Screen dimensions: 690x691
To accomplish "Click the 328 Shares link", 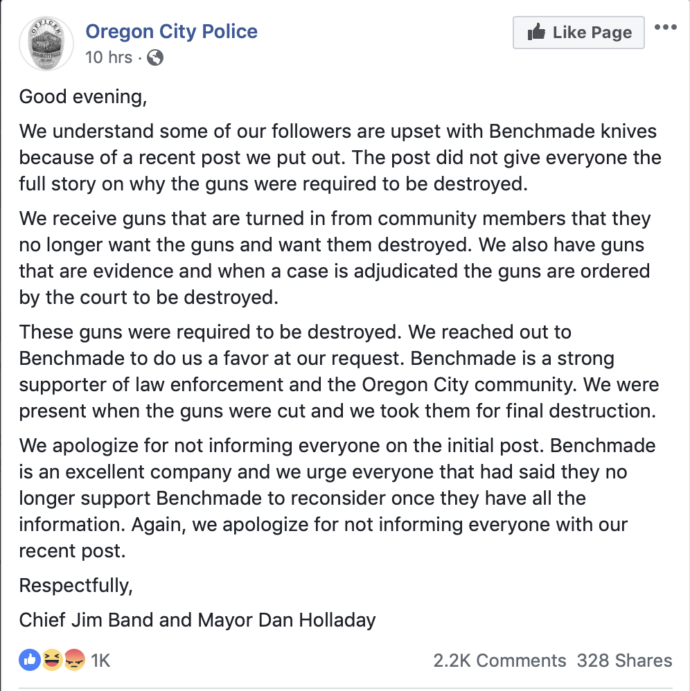I will pyautogui.click(x=624, y=661).
